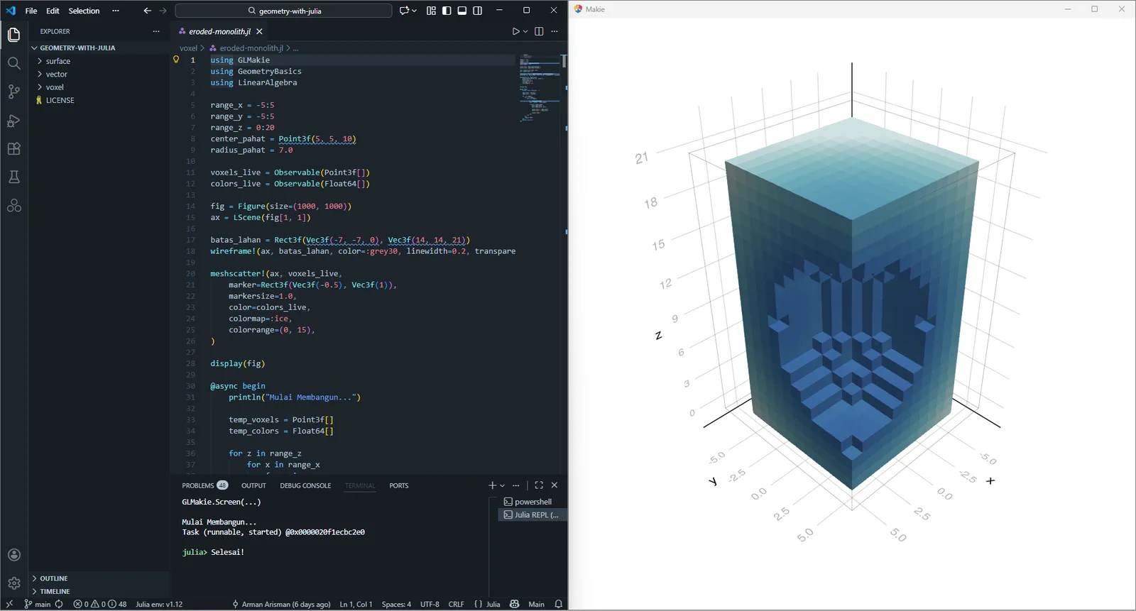The height and width of the screenshot is (611, 1136).
Task: Toggle the secondary side bar
Action: [x=478, y=11]
